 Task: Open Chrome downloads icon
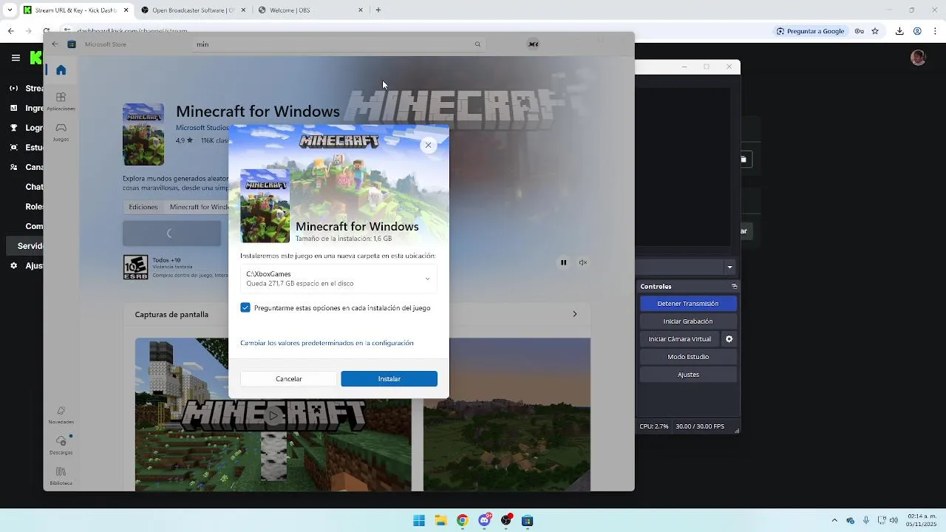click(899, 31)
